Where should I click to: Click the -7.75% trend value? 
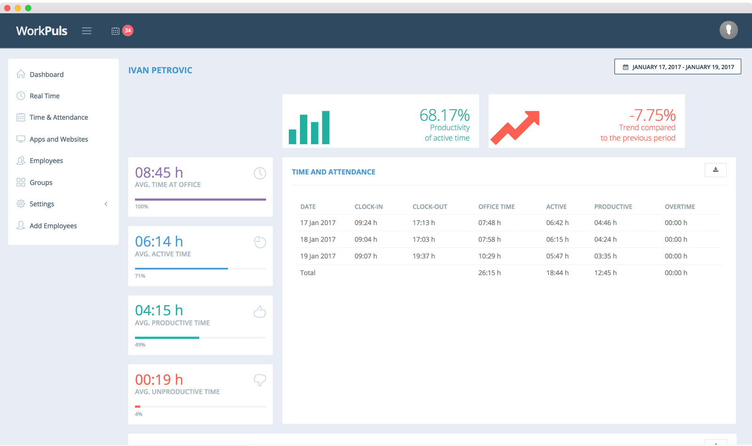pos(652,115)
